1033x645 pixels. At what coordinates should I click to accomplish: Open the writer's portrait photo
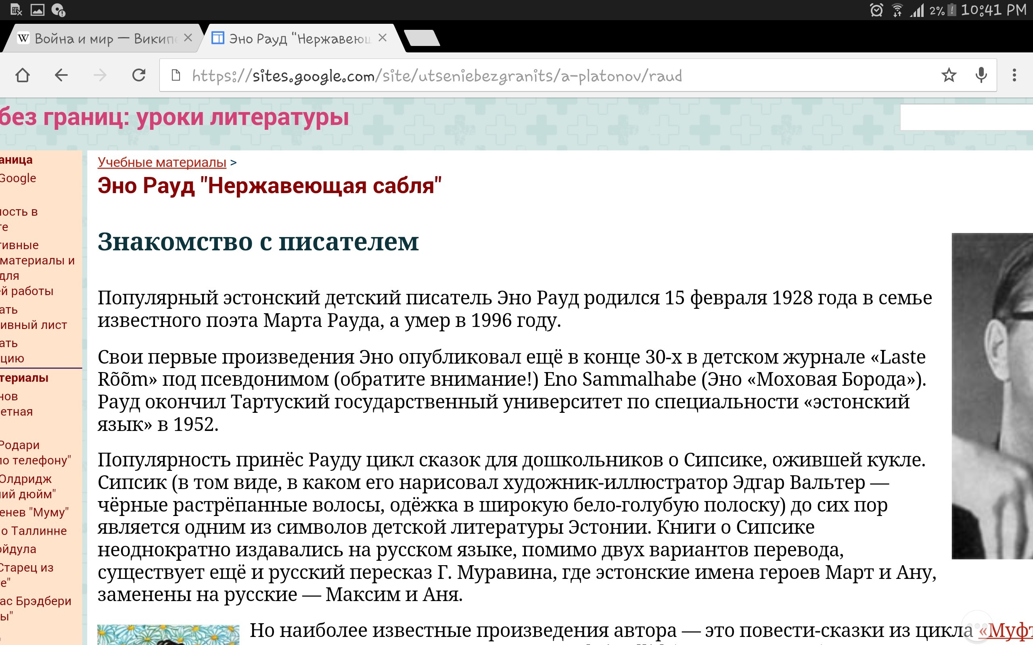[x=992, y=395]
